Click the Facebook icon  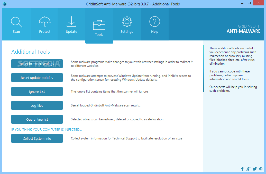pos(242,169)
